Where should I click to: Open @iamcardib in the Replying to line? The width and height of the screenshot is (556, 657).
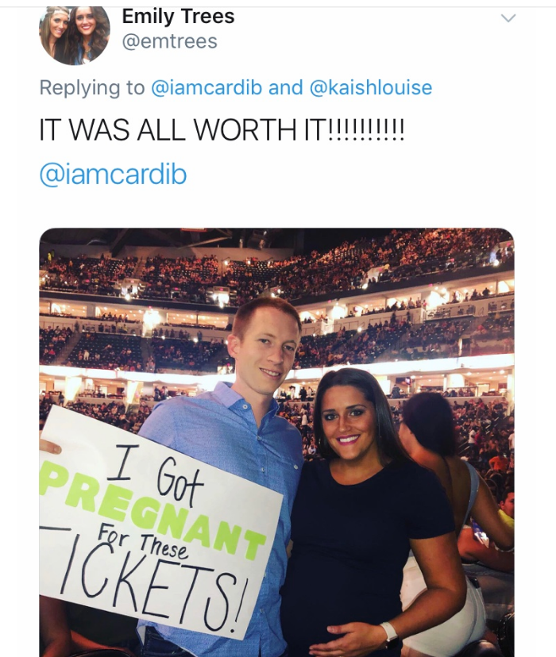pyautogui.click(x=207, y=87)
